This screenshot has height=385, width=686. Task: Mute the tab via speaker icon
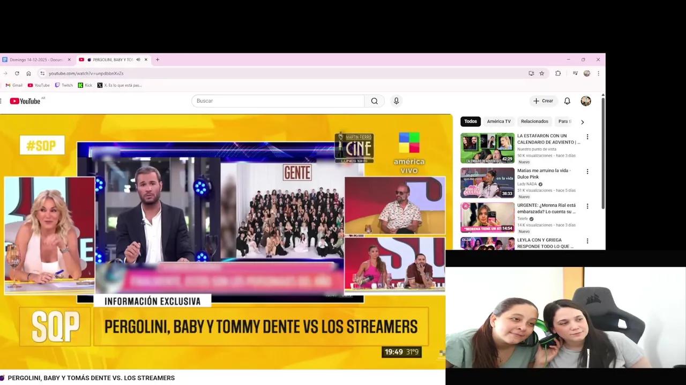138,59
